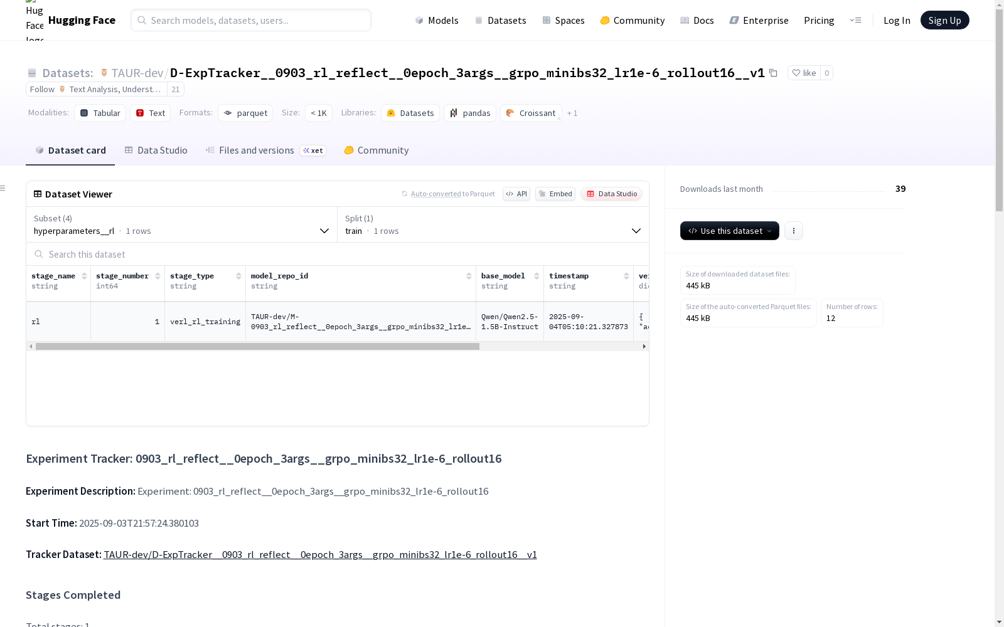
Task: Follow the Text Analysis organization
Action: click(x=97, y=89)
